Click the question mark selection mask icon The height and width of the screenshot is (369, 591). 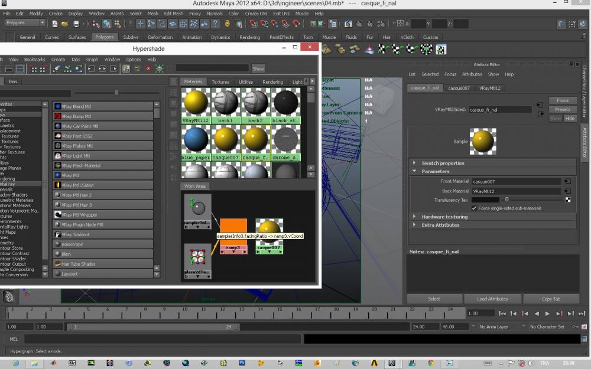pyautogui.click(x=215, y=24)
